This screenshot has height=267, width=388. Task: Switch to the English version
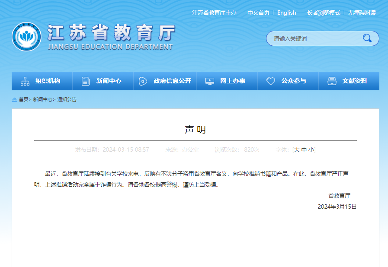pos(287,13)
